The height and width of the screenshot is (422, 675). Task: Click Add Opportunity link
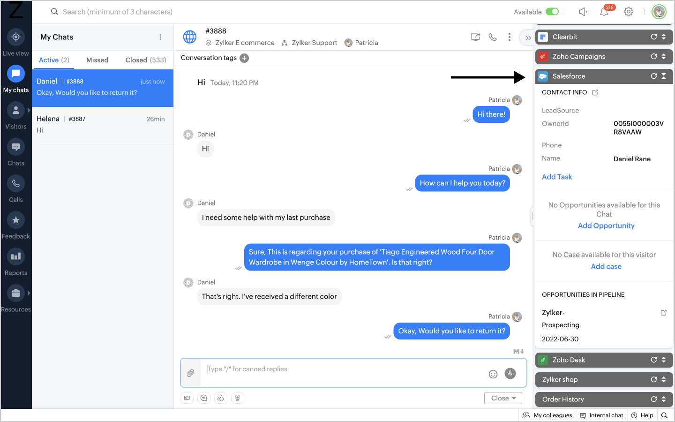(606, 226)
